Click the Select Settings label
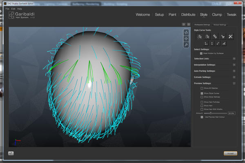The image size is (245, 163). pyautogui.click(x=202, y=49)
